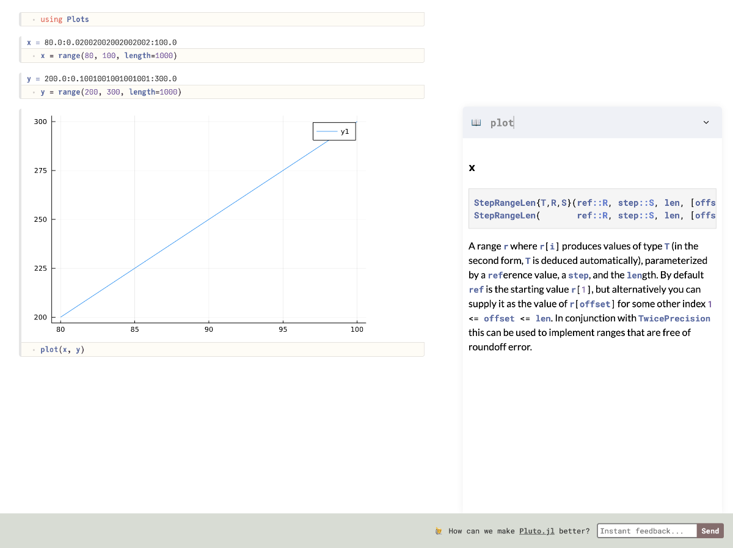Toggle code visibility dot for plot(x, y) cell
Screen dimensions: 733x548
point(34,349)
